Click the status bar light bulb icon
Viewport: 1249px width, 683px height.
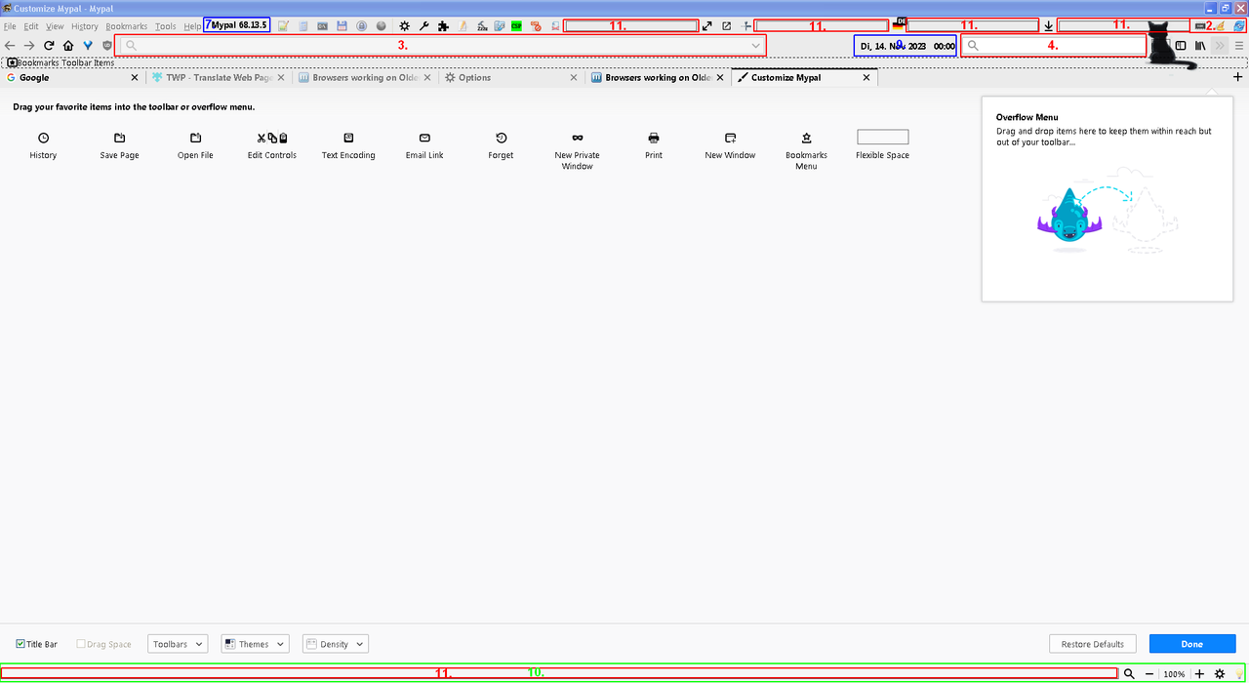click(x=1238, y=673)
